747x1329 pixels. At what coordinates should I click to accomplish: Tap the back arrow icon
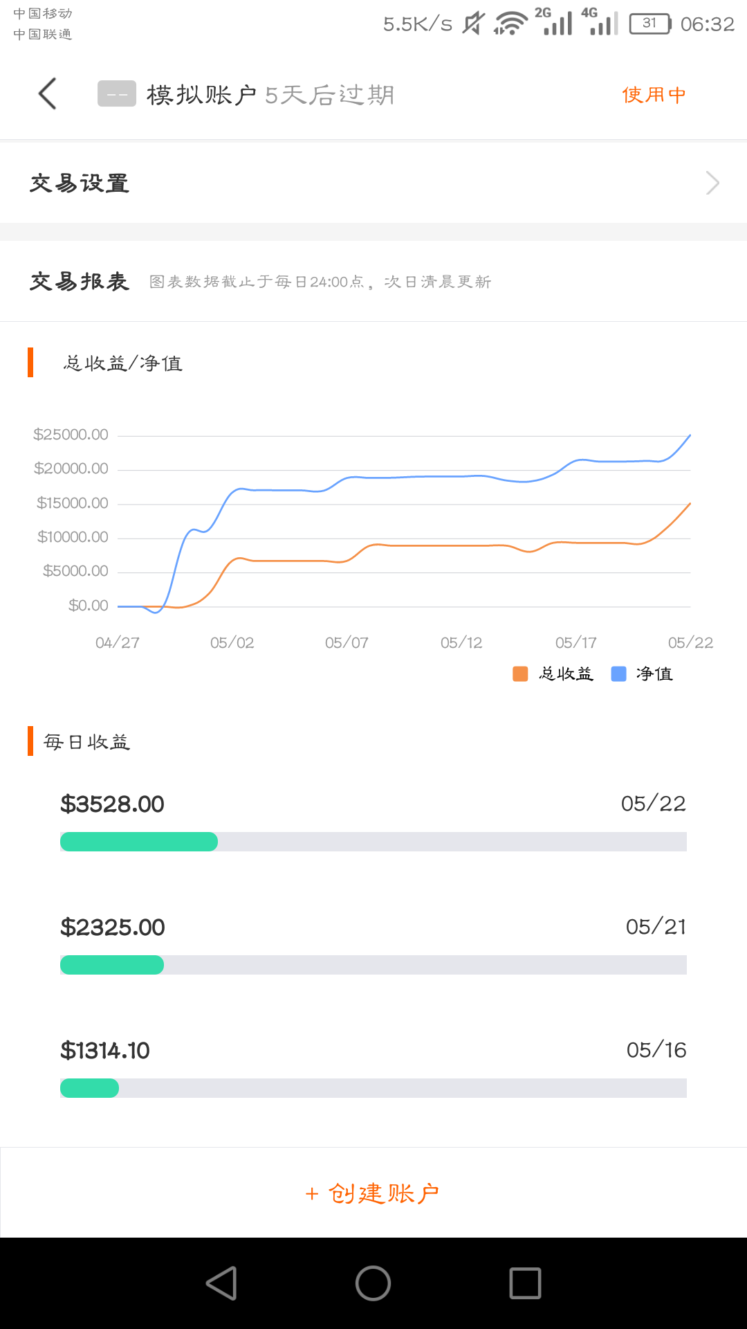(47, 93)
